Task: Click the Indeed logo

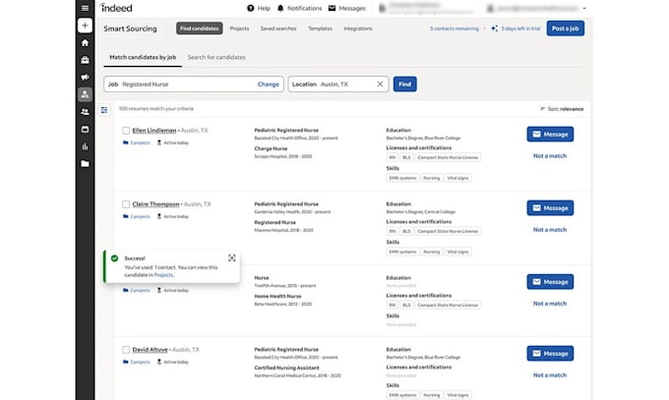Action: click(x=116, y=8)
